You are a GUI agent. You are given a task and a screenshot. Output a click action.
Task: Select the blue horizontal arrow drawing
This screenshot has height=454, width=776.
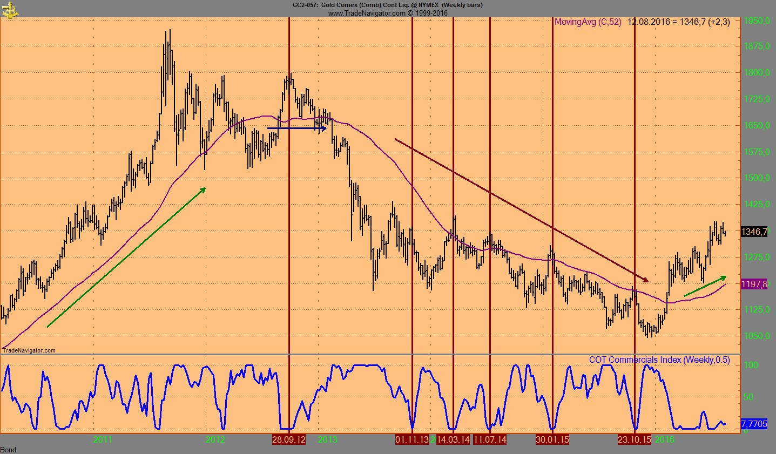tap(296, 128)
